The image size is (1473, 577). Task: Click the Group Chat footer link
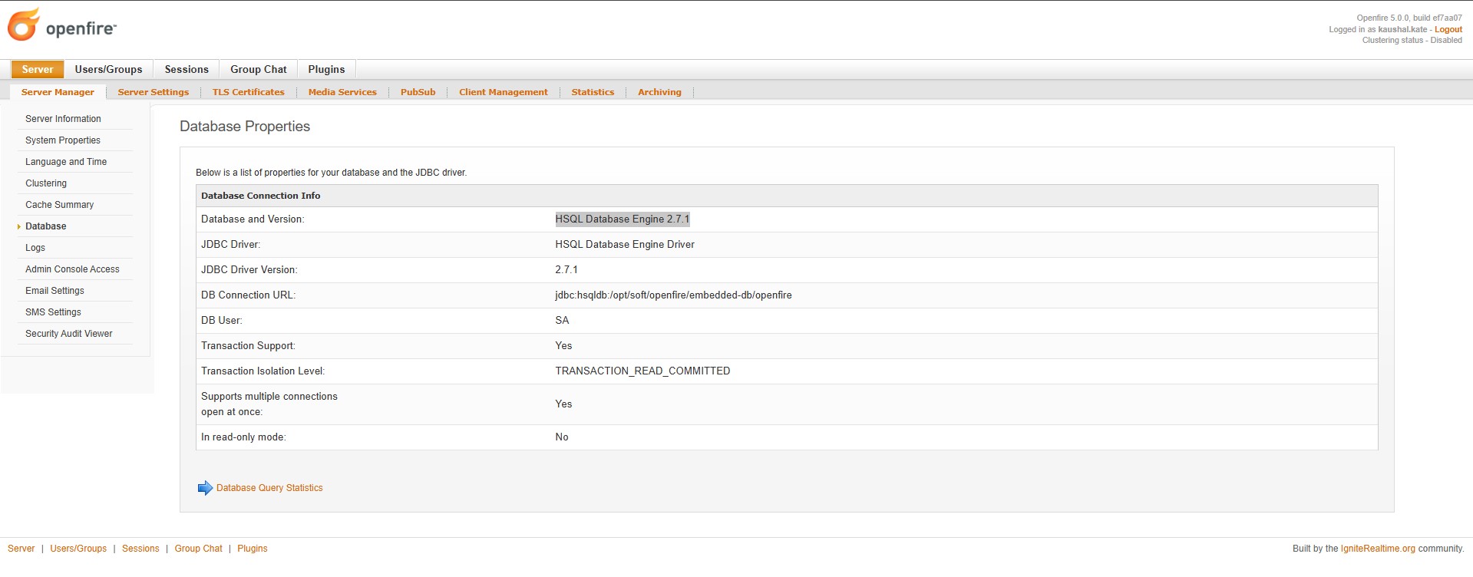coord(198,549)
